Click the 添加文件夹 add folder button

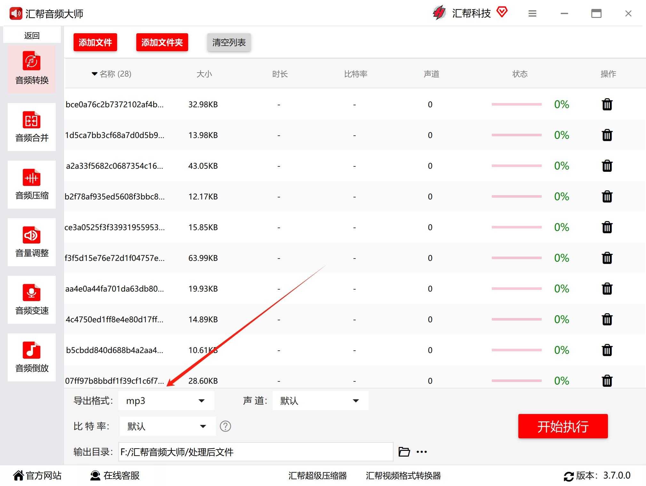click(x=162, y=42)
